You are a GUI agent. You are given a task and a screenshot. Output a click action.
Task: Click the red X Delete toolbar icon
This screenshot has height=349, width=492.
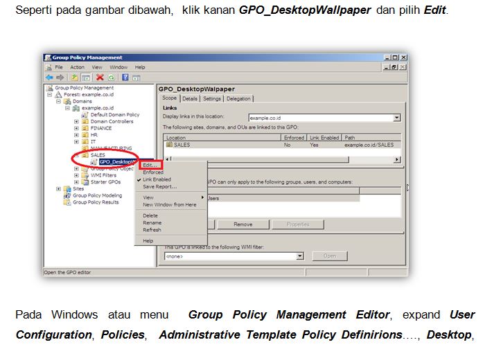[x=100, y=77]
